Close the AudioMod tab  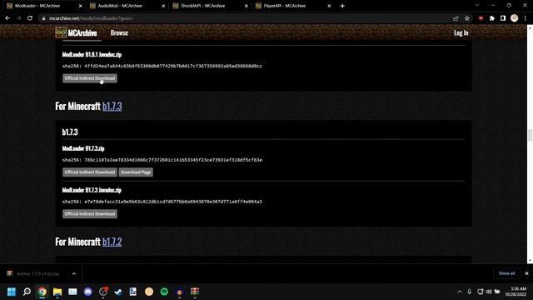point(163,6)
